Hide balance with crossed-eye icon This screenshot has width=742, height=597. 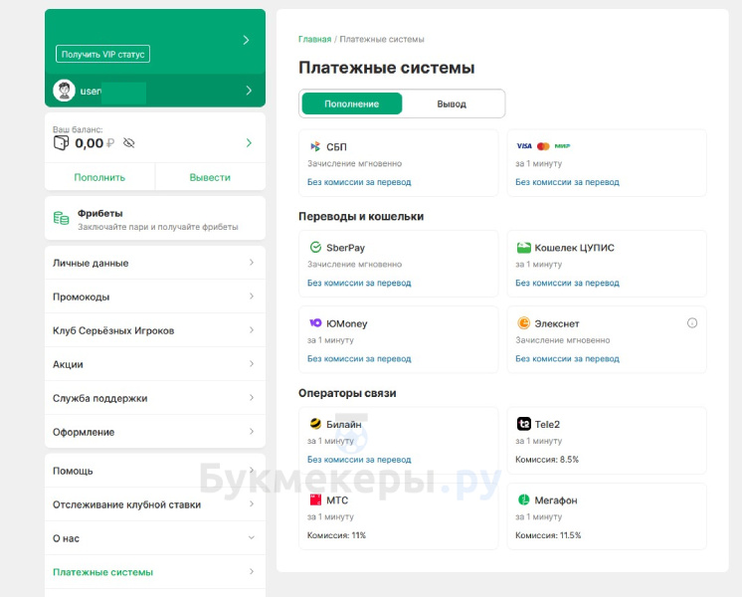coord(128,143)
